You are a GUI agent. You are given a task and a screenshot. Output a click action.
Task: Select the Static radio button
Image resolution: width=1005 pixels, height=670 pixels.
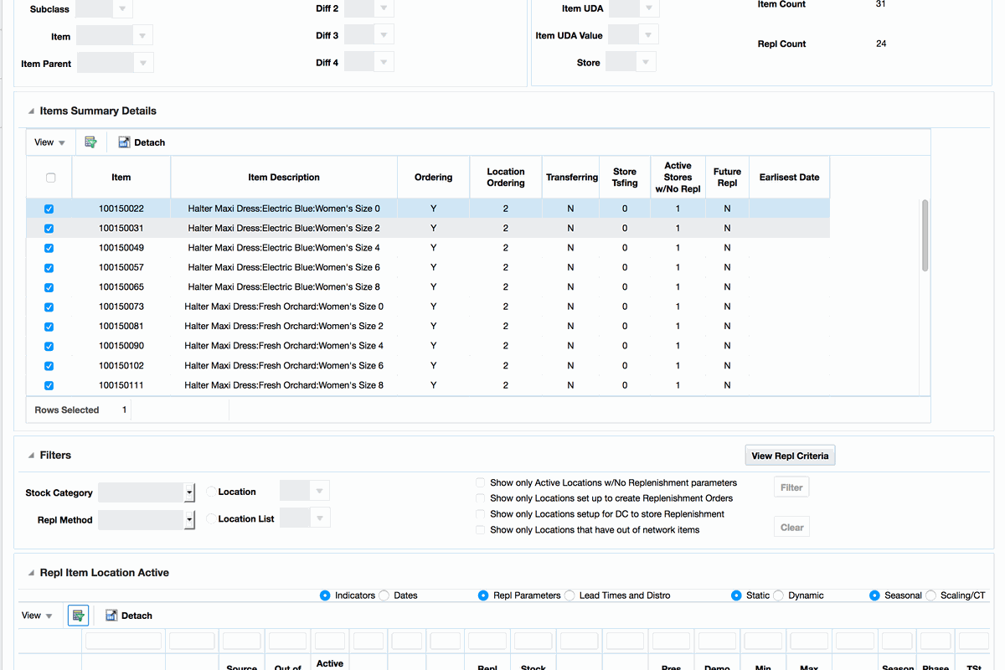tap(736, 595)
